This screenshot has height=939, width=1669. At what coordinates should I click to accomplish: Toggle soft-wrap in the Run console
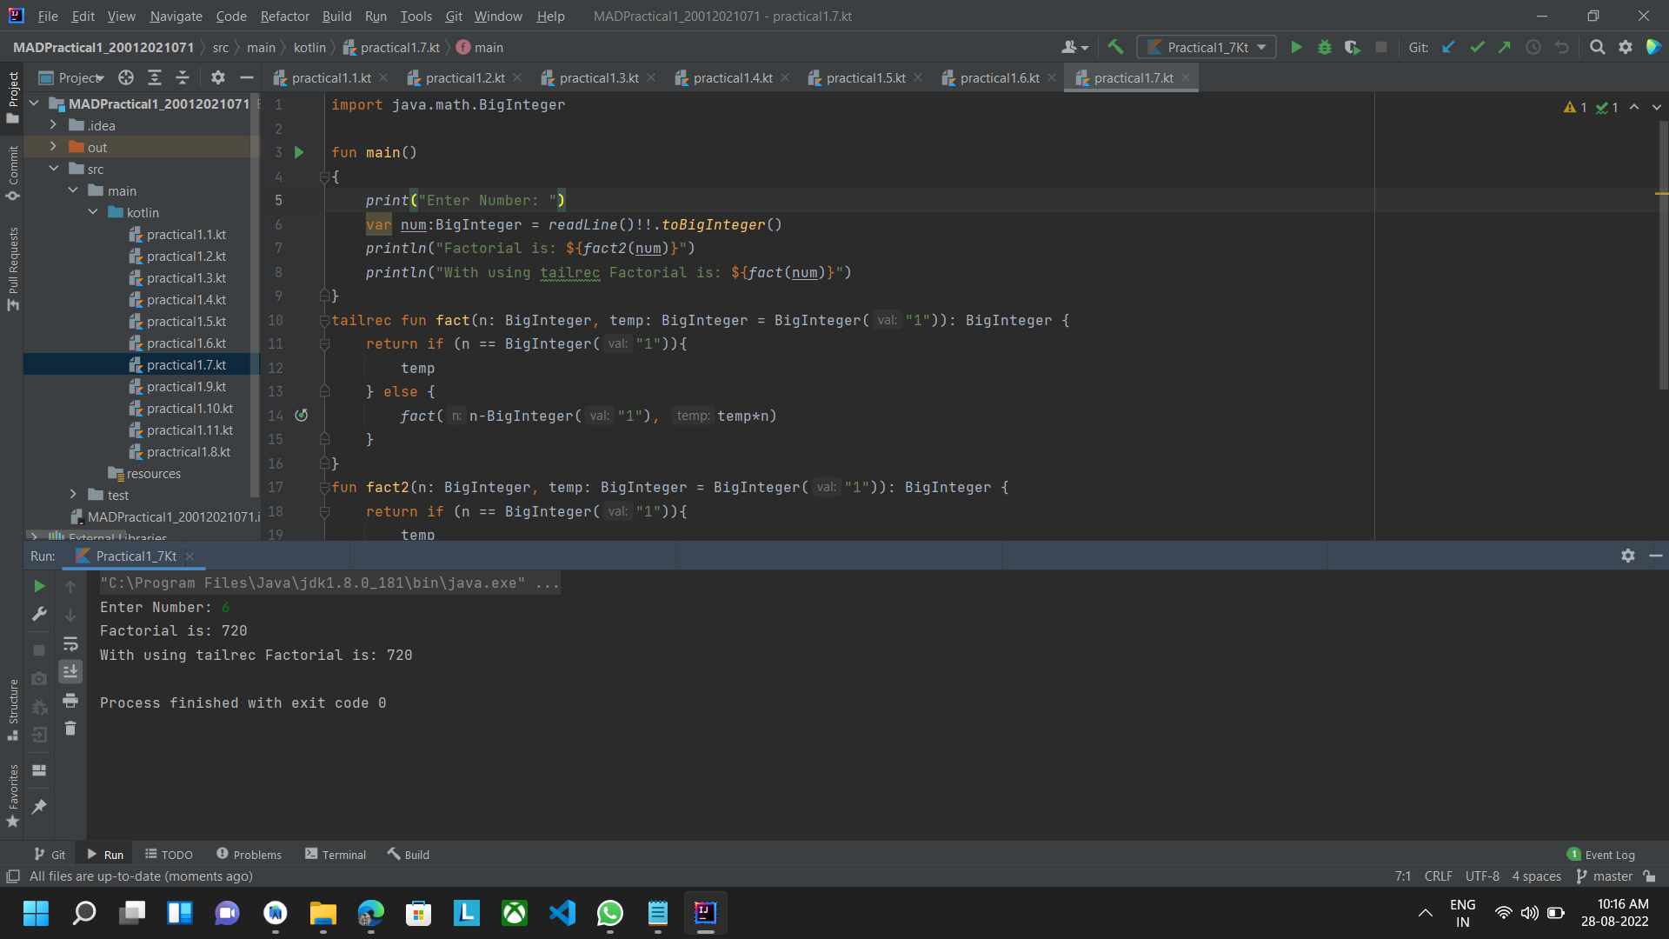(x=70, y=644)
